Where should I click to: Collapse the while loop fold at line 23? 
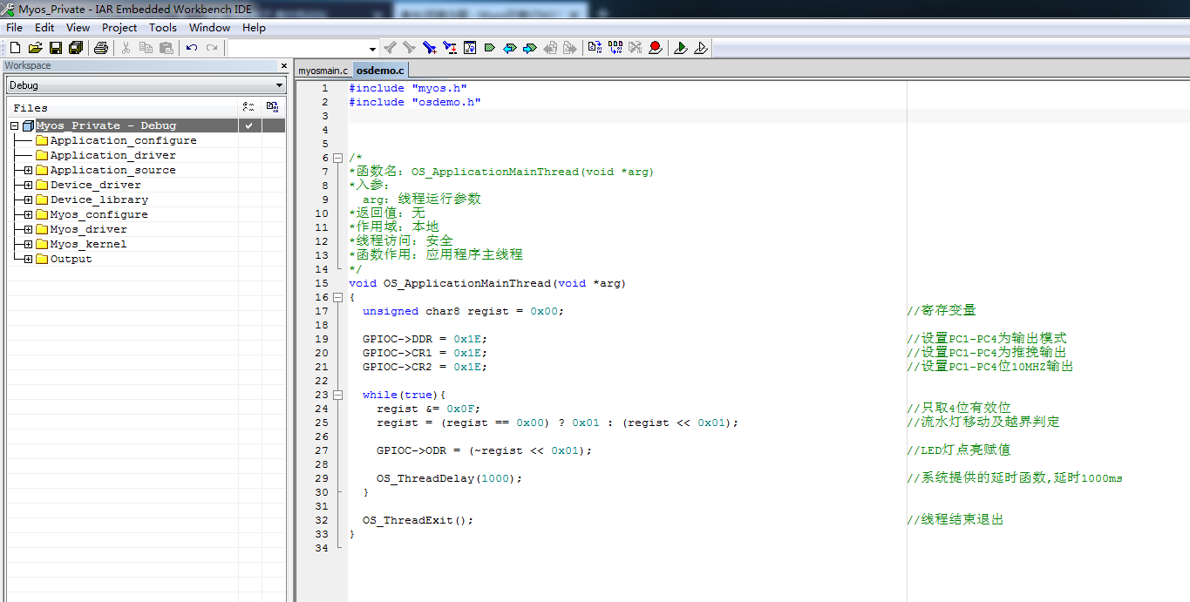[337, 395]
